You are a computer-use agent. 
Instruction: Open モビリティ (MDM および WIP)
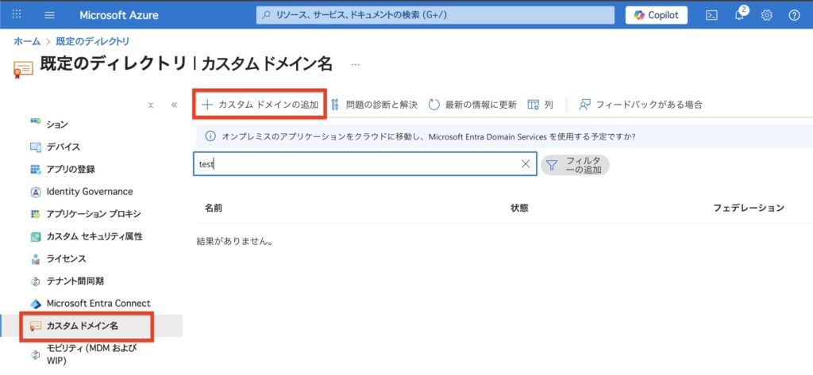(91, 354)
